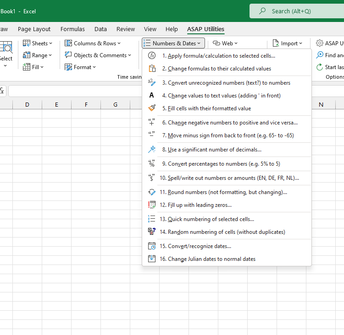The width and height of the screenshot is (344, 335).
Task: Click the ASAP Utilities gear icon
Action: click(320, 43)
